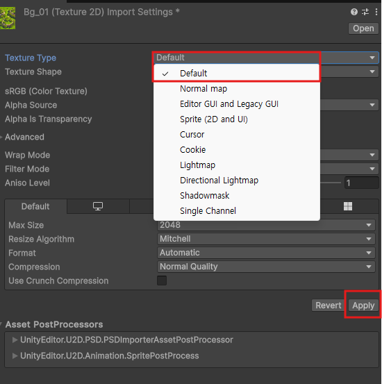Select the Bg_01 texture thumbnail
382x384 pixels.
click(8, 18)
